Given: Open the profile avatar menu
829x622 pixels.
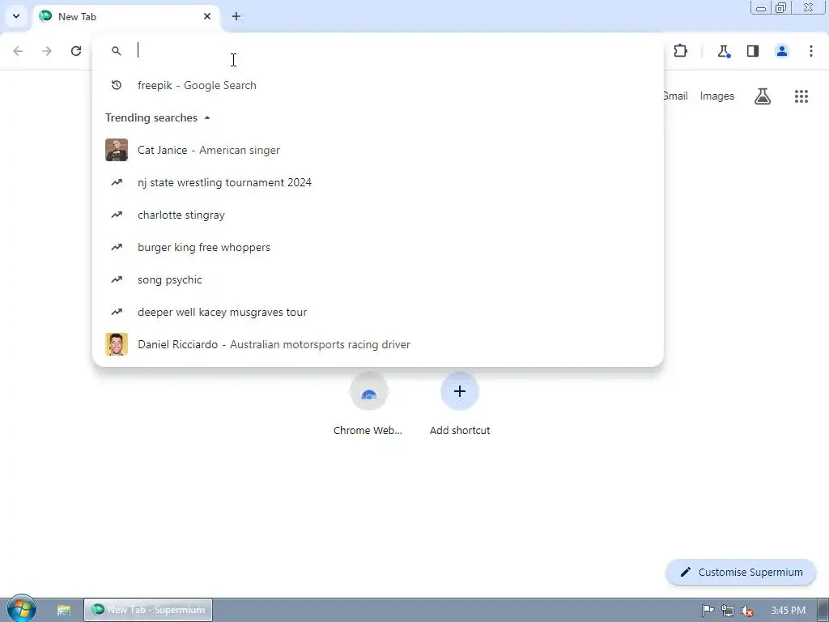Looking at the screenshot, I should [782, 51].
